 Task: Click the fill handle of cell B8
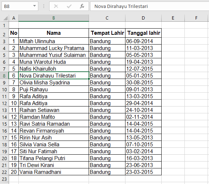tap(89, 79)
